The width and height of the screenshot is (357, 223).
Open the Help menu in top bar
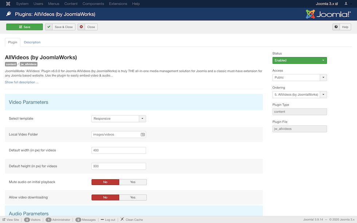point(136,4)
